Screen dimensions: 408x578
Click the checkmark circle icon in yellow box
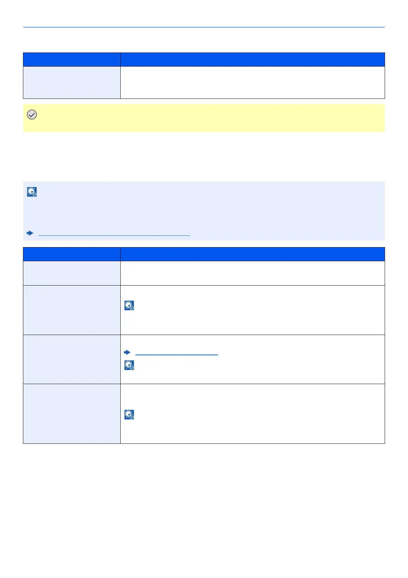click(x=32, y=115)
